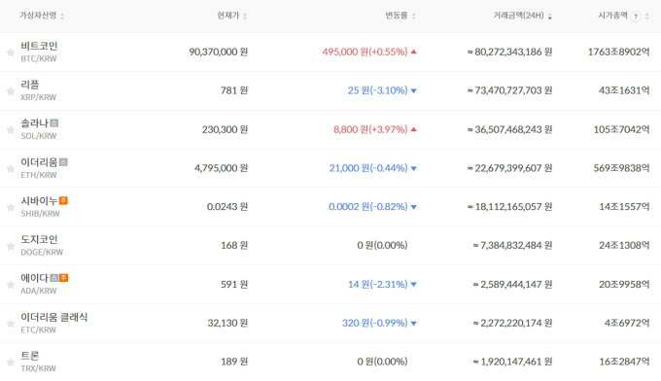Open the 솔라나 asset link

click(35, 123)
